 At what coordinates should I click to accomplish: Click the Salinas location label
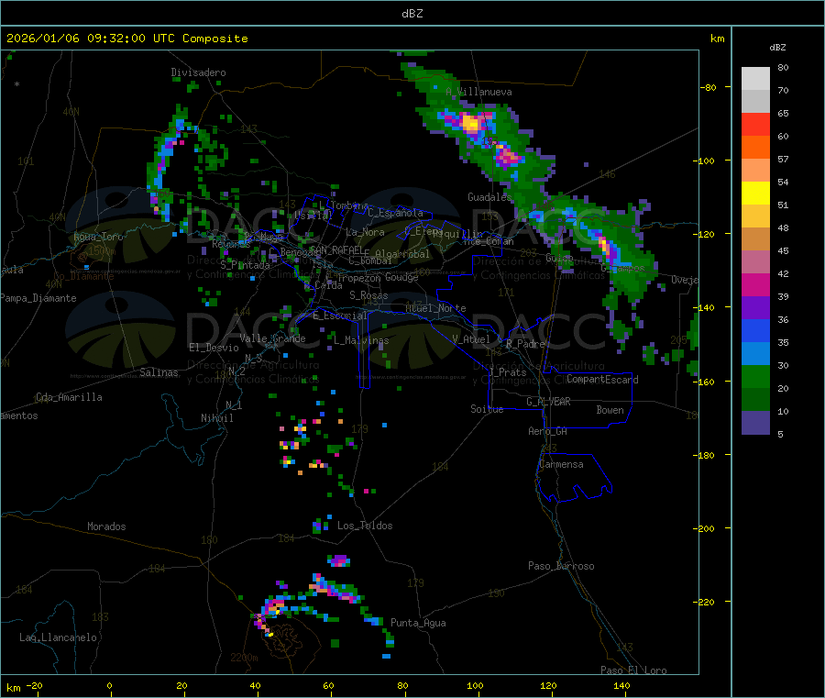159,372
